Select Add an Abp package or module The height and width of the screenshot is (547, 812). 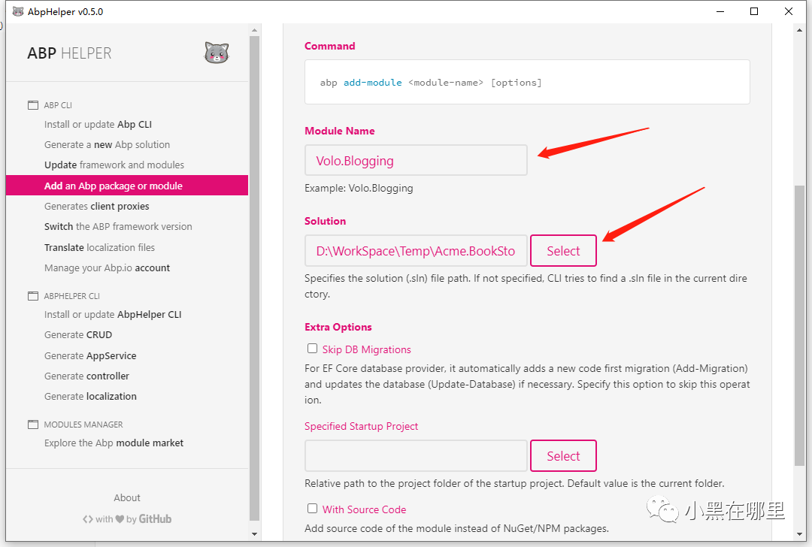point(127,186)
